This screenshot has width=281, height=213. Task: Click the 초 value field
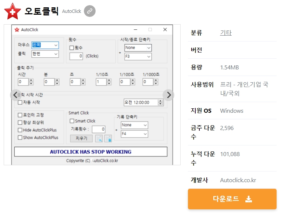coord(75,82)
